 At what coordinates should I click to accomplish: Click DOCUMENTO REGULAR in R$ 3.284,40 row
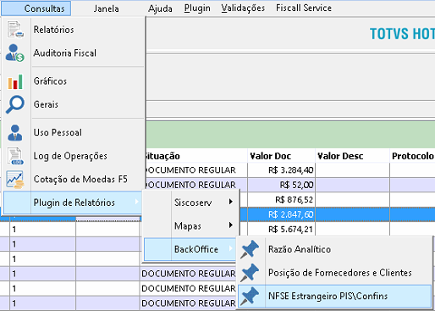point(196,170)
